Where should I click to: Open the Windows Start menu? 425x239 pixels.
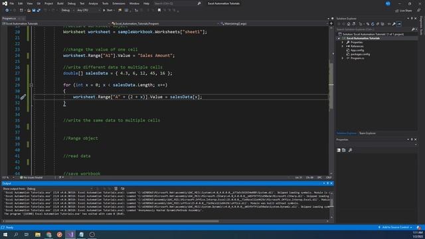pyautogui.click(x=5, y=234)
